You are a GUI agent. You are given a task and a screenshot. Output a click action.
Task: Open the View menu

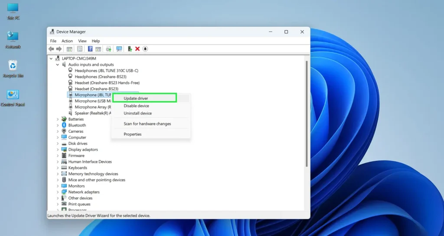click(82, 41)
